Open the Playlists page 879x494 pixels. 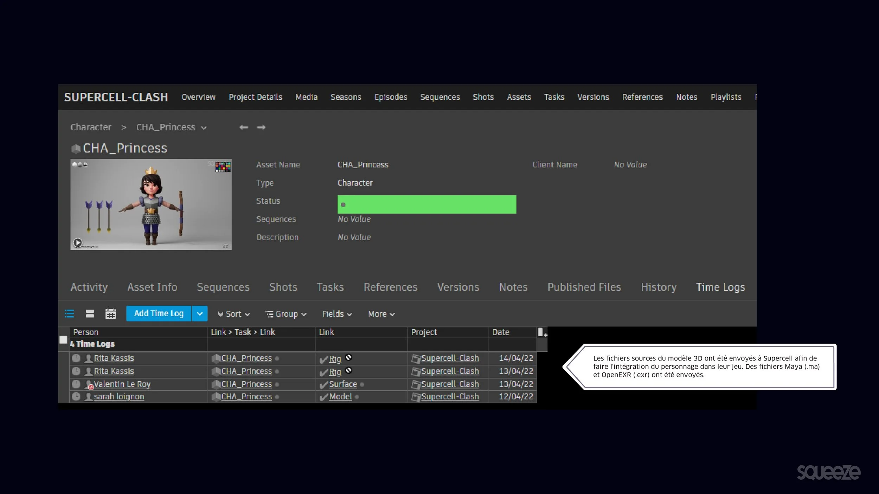tap(726, 97)
